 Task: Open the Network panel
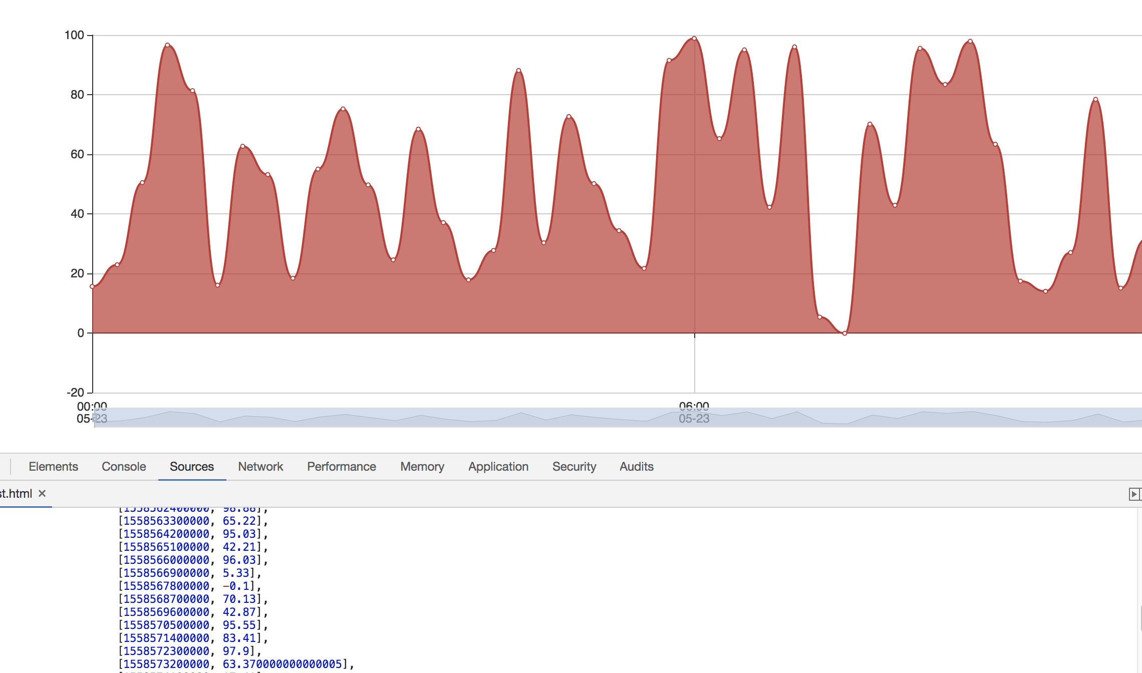click(x=260, y=466)
